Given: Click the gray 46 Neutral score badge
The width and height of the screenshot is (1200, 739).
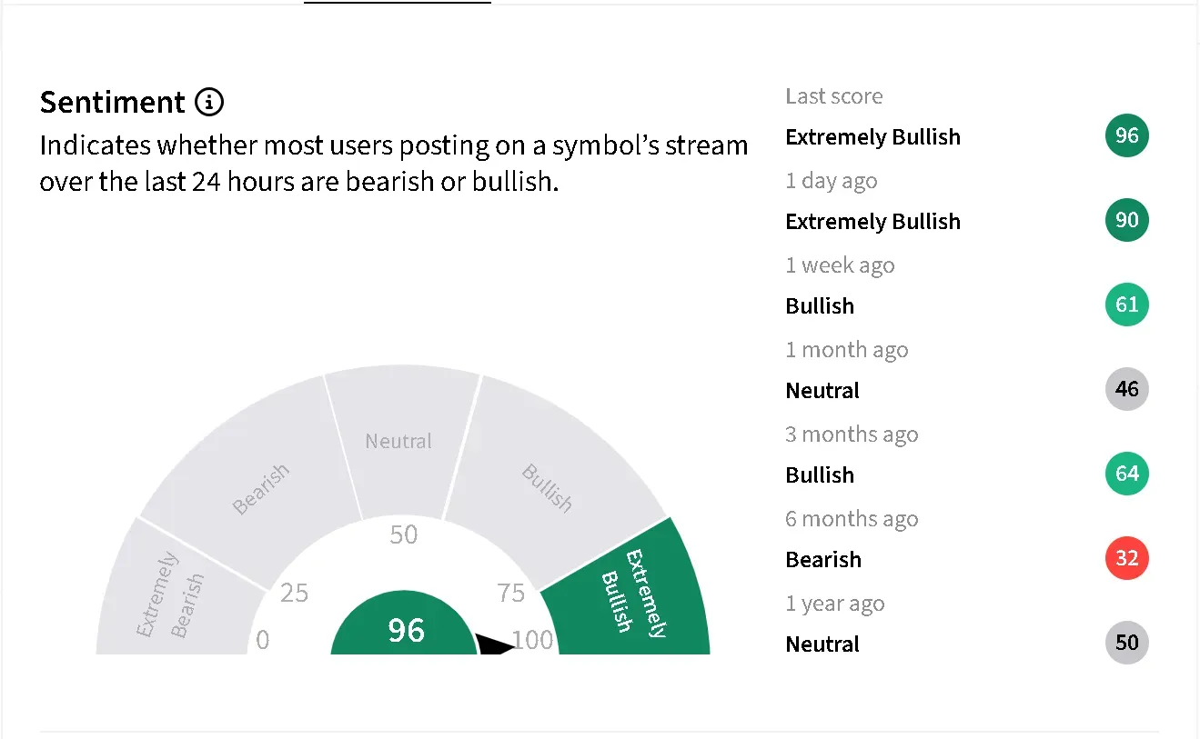Looking at the screenshot, I should pos(1127,389).
